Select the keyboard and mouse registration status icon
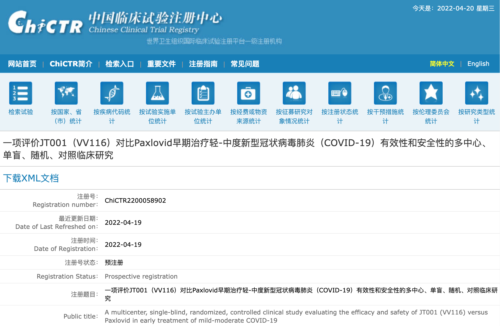Viewport: 500px width, 326px height. pos(340,93)
